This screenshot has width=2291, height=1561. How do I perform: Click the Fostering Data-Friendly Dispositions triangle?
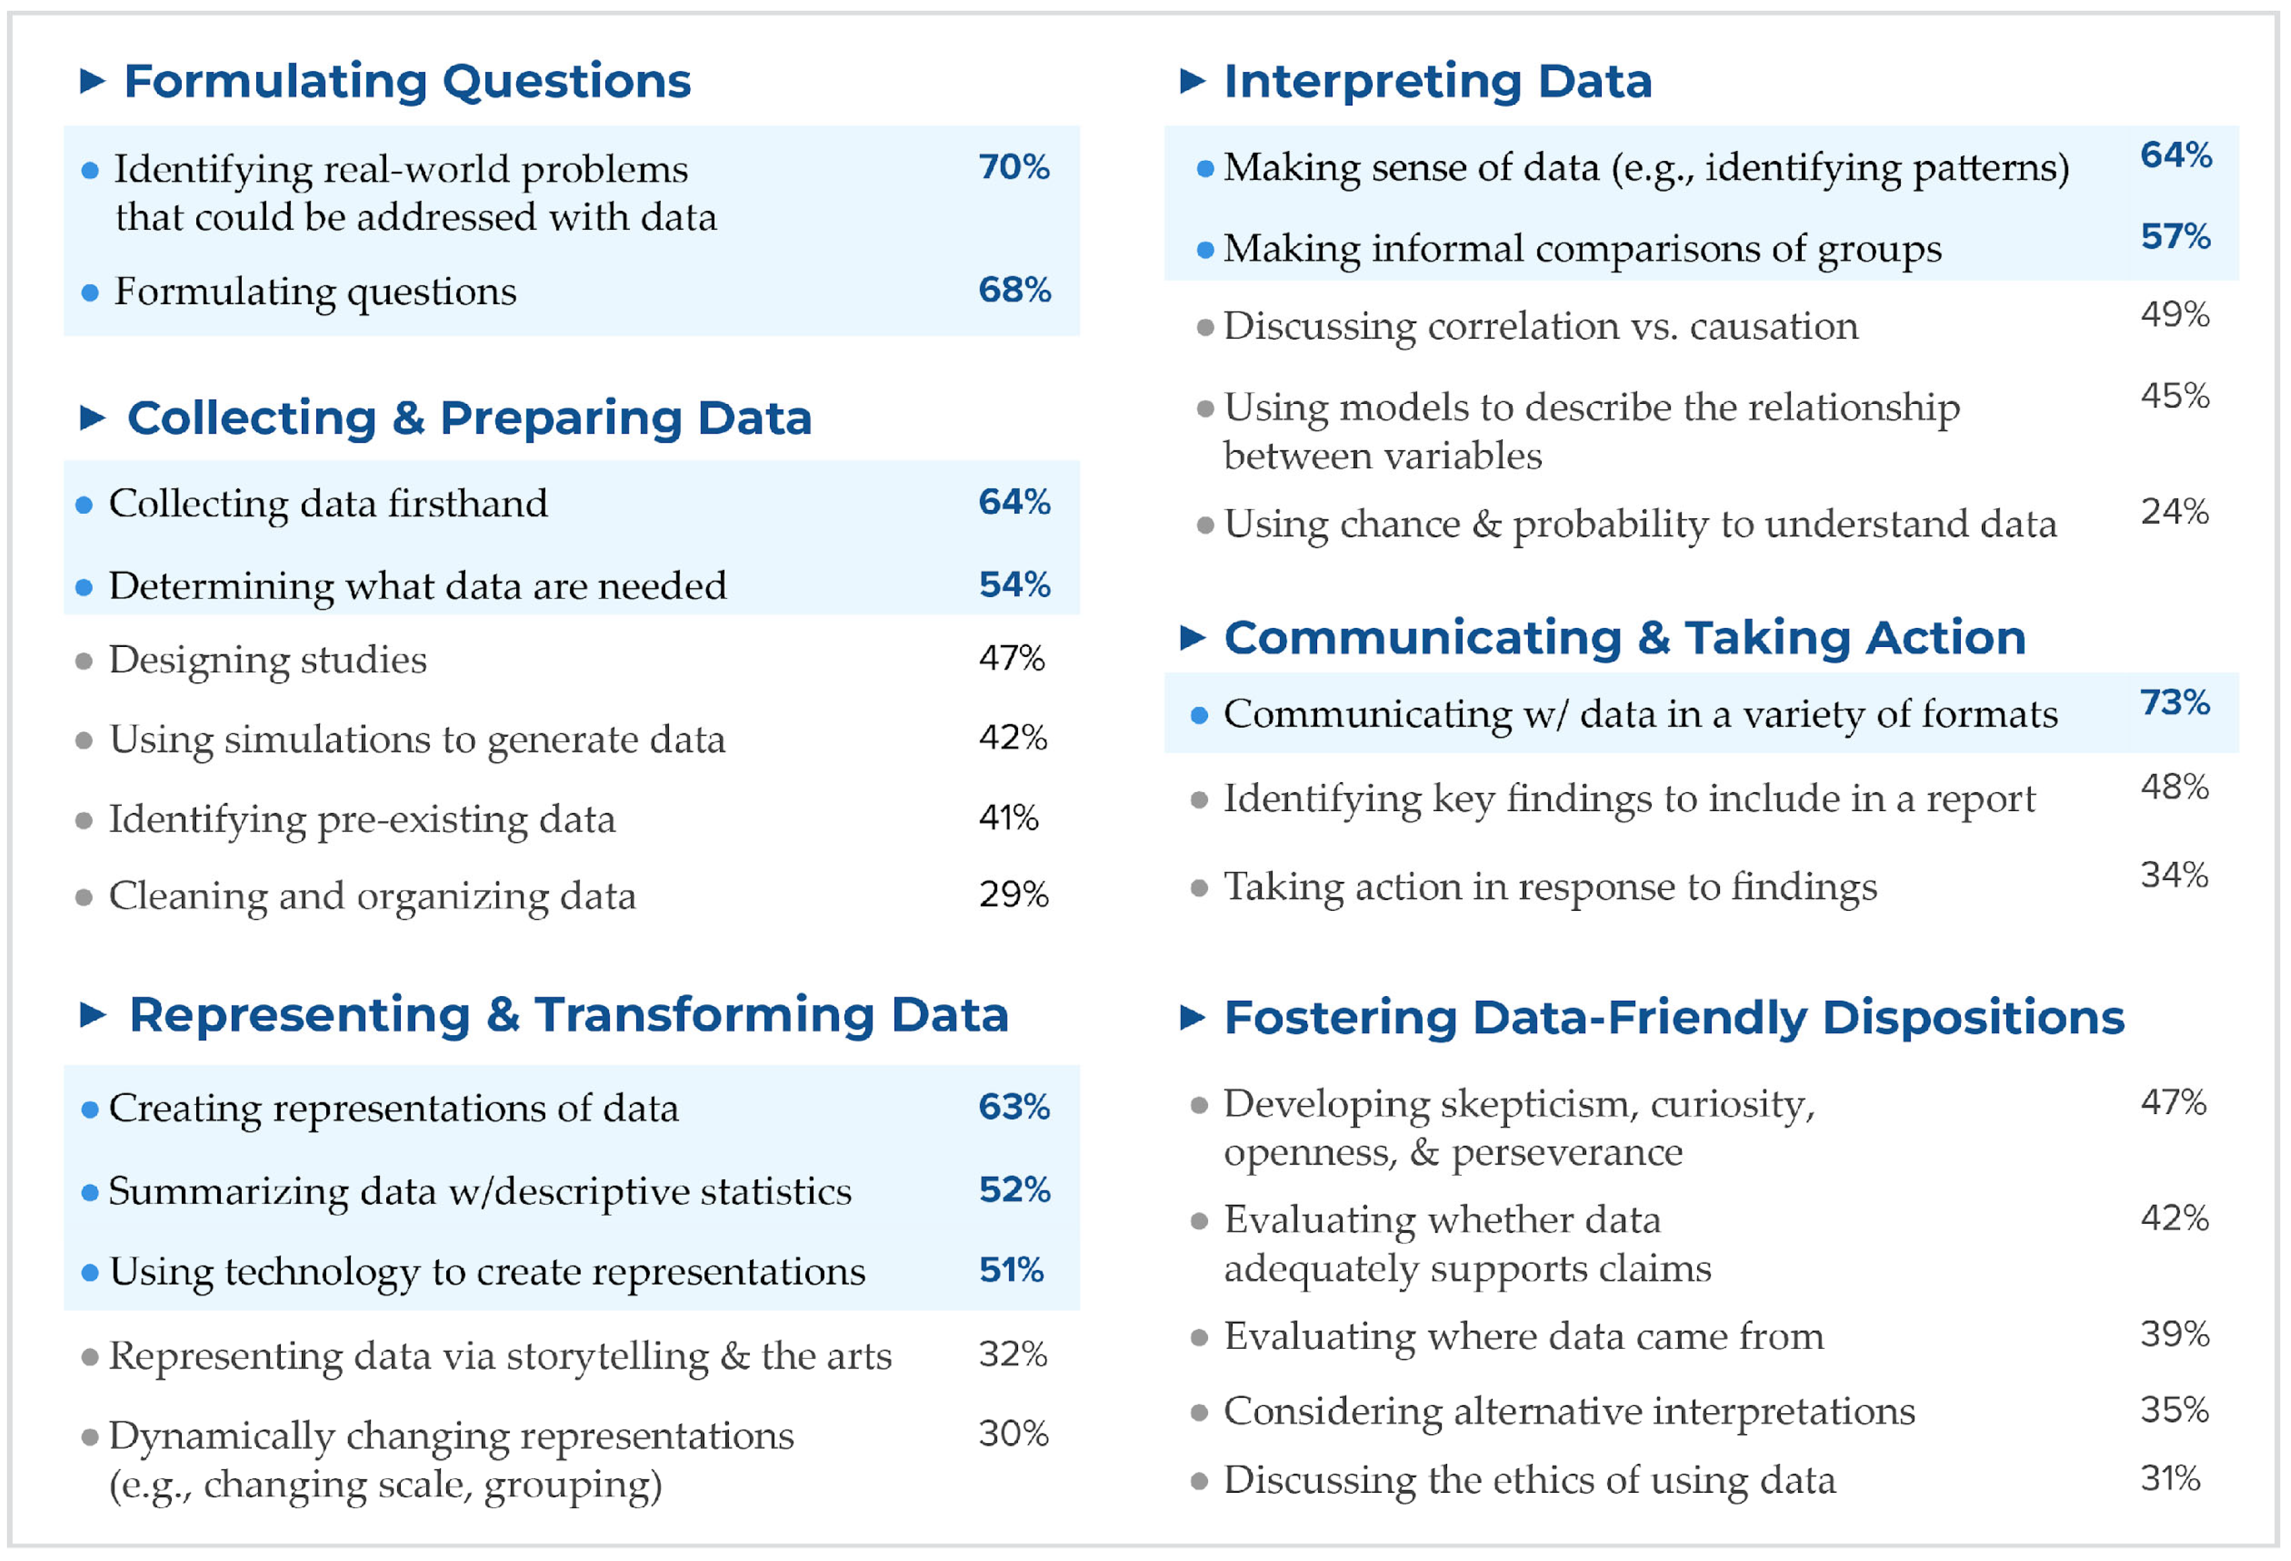pos(1192,1018)
